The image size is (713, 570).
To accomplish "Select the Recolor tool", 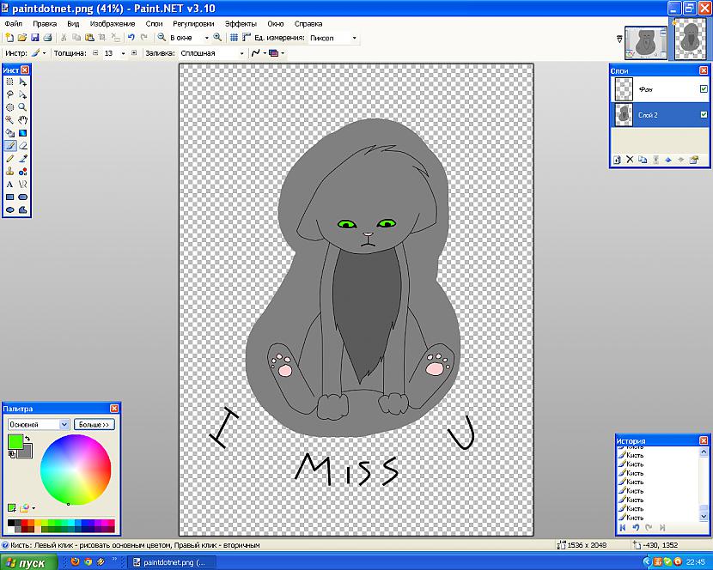I will pos(22,172).
